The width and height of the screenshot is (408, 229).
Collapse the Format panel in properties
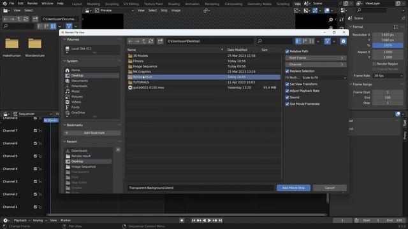coord(351,27)
